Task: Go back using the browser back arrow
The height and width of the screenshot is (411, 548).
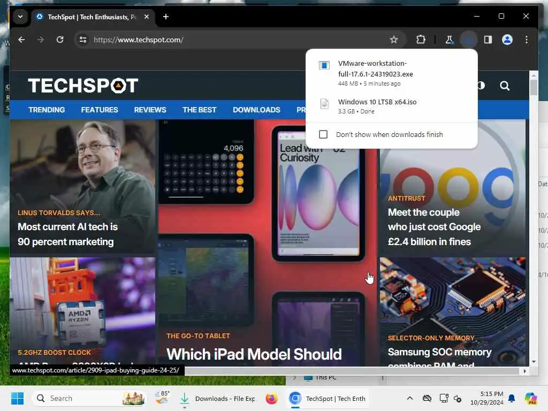Action: coord(21,40)
